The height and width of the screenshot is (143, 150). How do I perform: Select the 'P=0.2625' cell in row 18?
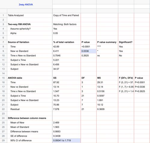click(x=142, y=91)
